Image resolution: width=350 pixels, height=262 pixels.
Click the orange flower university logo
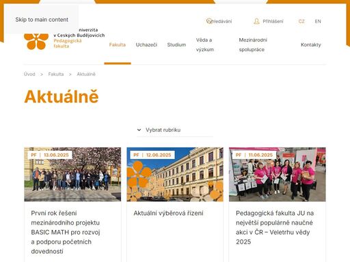pos(36,41)
